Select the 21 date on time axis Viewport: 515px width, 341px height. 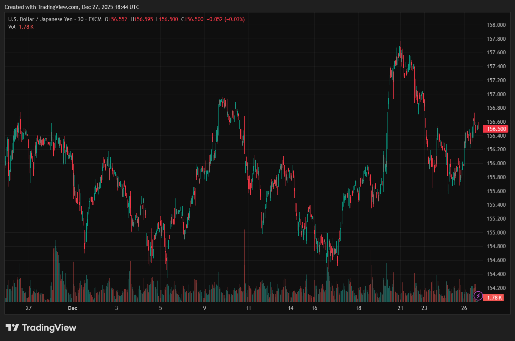coord(400,308)
